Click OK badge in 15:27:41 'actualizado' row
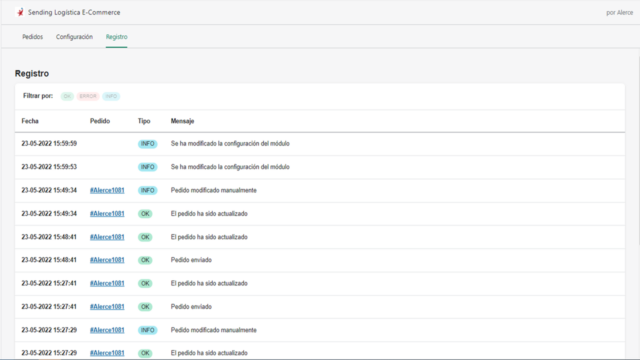The width and height of the screenshot is (640, 360). point(145,283)
